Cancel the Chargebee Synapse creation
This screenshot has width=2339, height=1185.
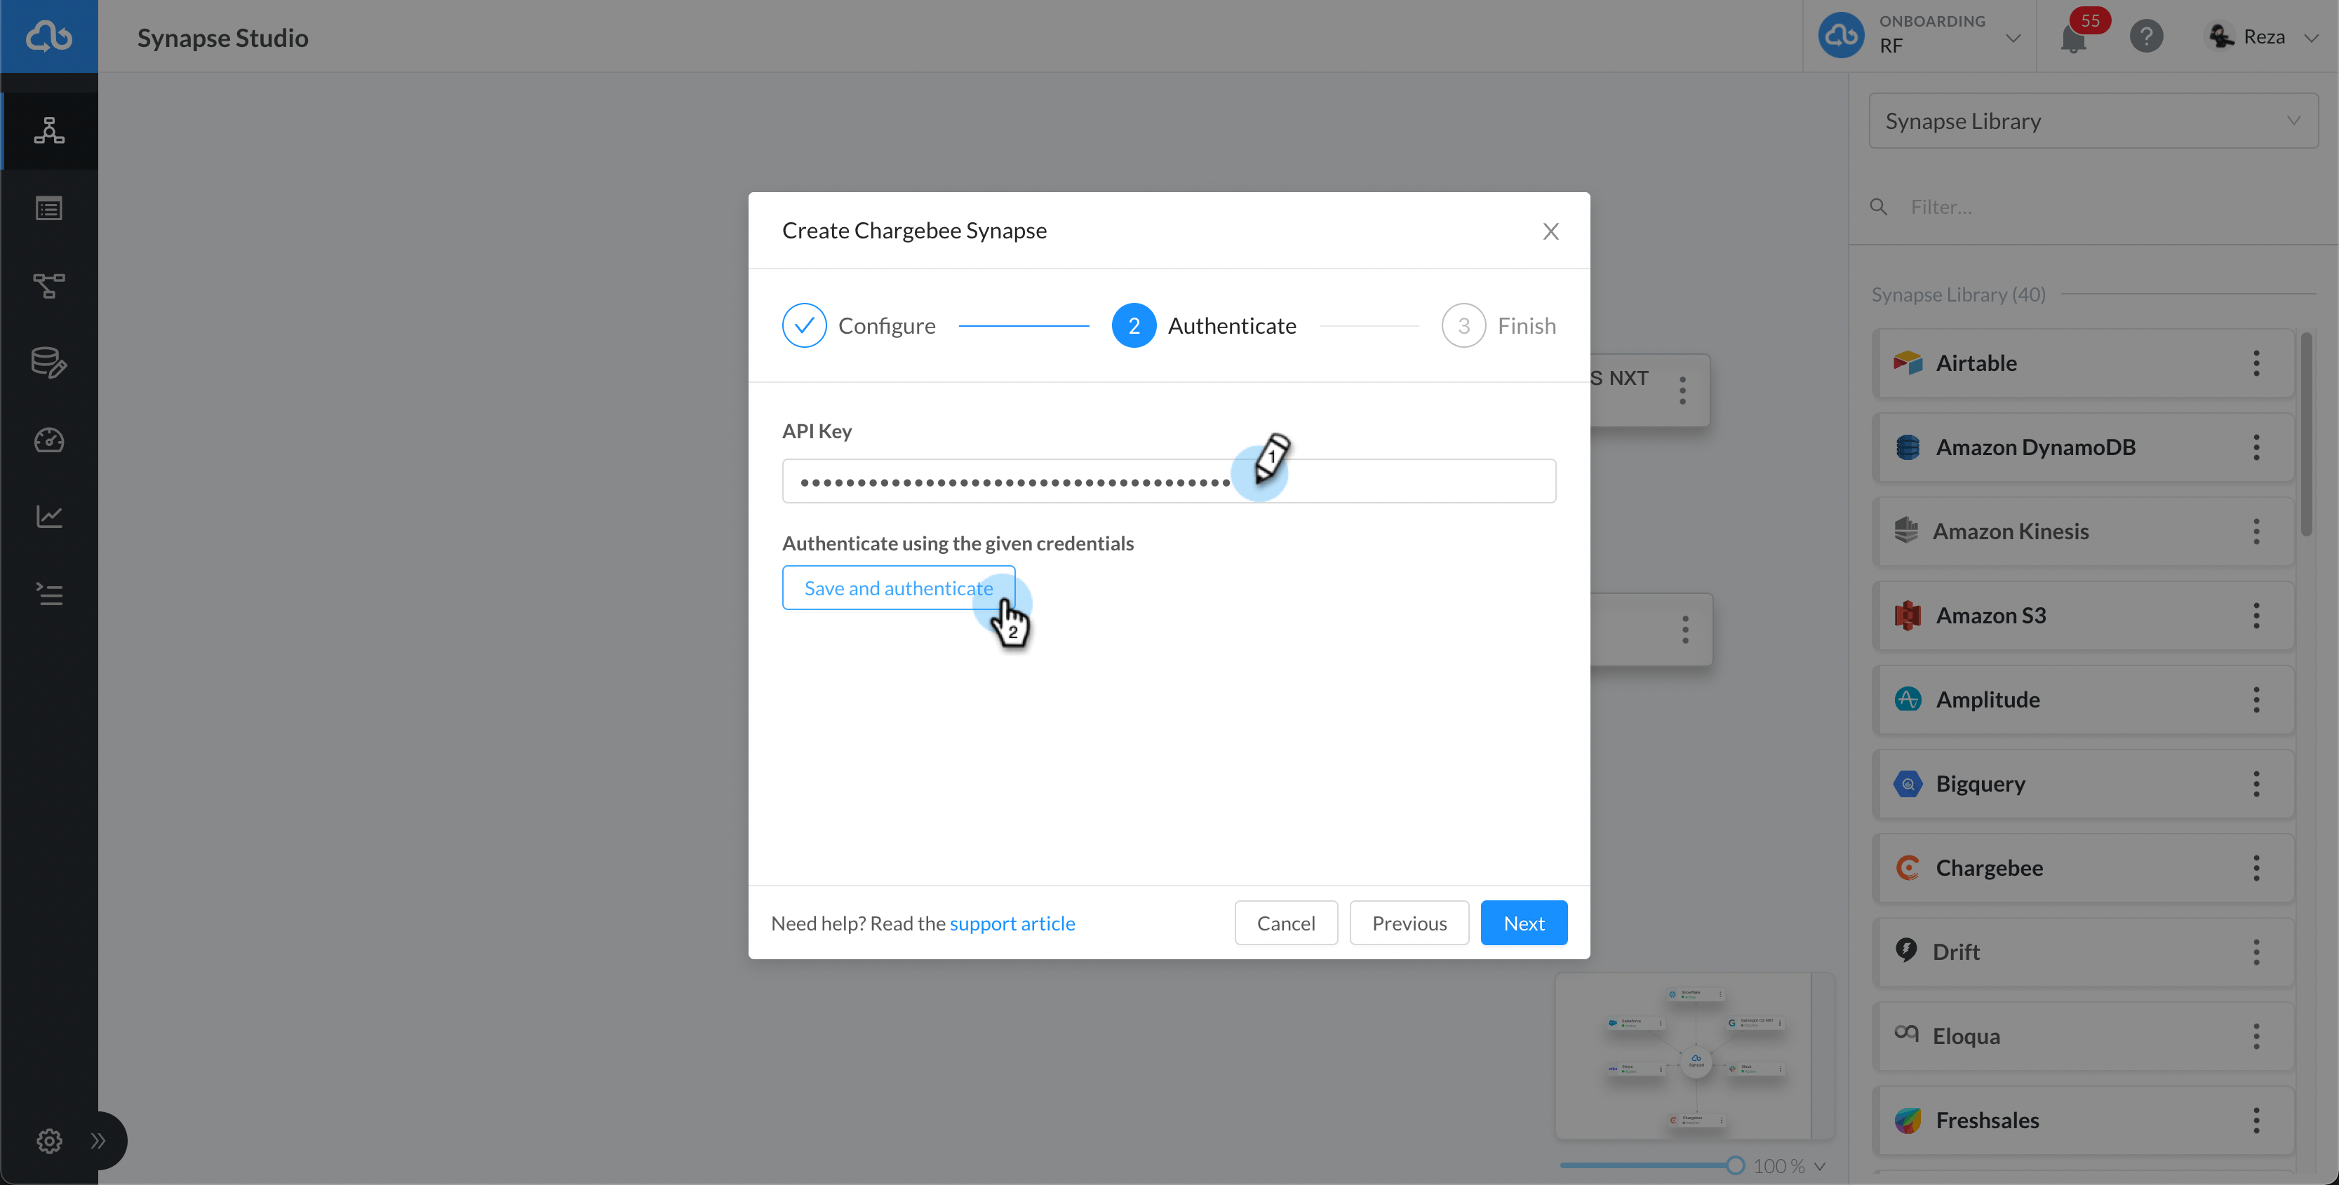(1286, 923)
